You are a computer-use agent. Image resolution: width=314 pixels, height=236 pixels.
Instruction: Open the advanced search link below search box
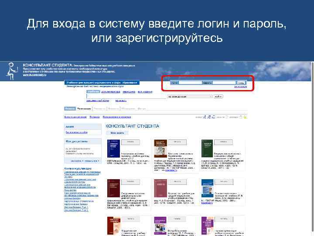click(x=98, y=101)
